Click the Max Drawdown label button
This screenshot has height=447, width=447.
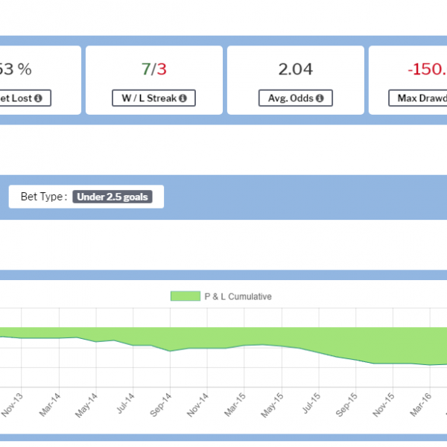tap(418, 98)
